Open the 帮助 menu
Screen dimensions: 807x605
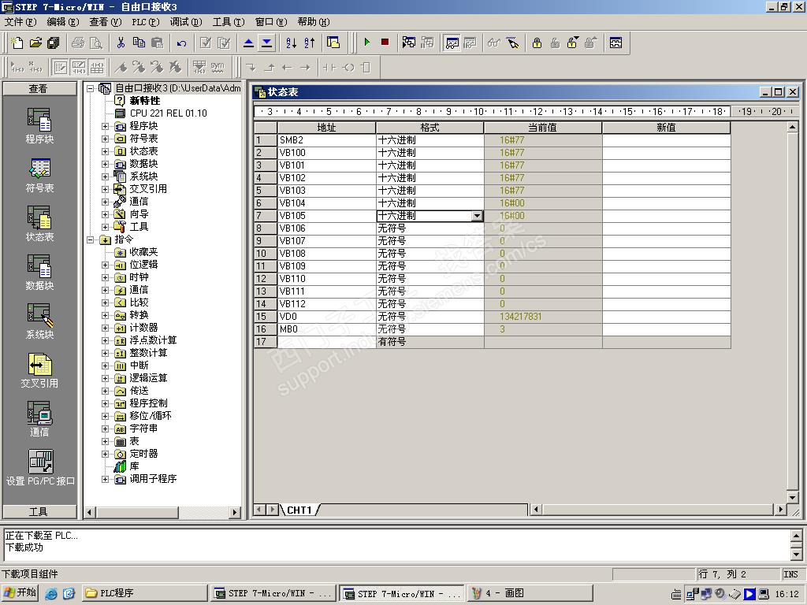(x=314, y=21)
